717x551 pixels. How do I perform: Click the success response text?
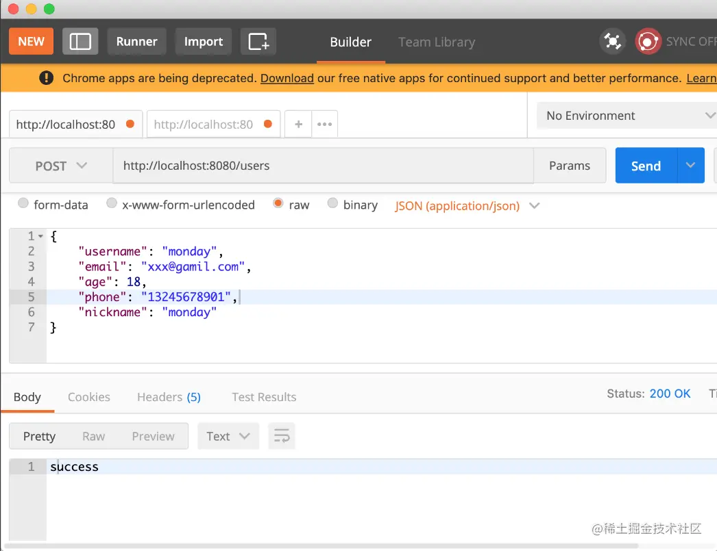[x=74, y=467]
